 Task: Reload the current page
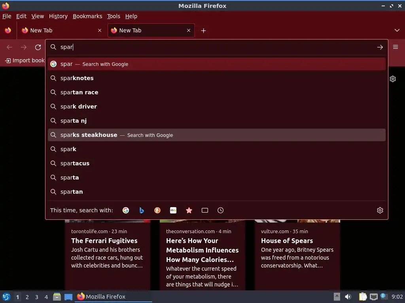[x=38, y=47]
